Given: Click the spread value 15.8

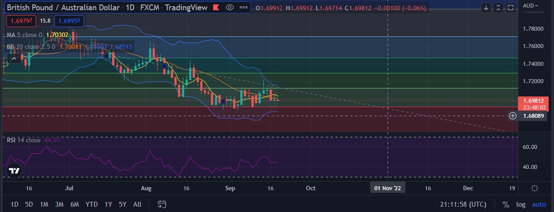Looking at the screenshot, I should pos(45,20).
